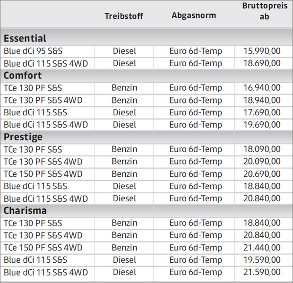This screenshot has width=293, height=283.
Task: Select the Charisma section heading
Action: point(25,211)
